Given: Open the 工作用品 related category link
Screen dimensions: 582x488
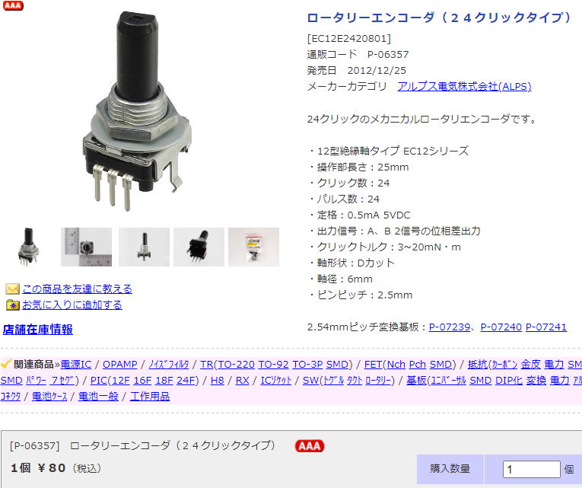Looking at the screenshot, I should pyautogui.click(x=150, y=397).
